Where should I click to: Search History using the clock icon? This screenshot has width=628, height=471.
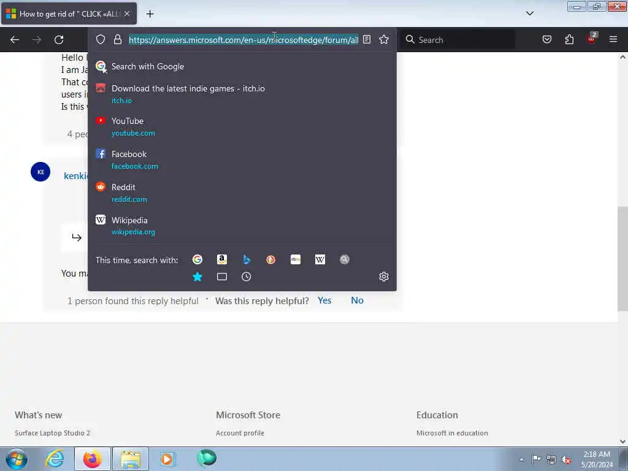pyautogui.click(x=247, y=277)
